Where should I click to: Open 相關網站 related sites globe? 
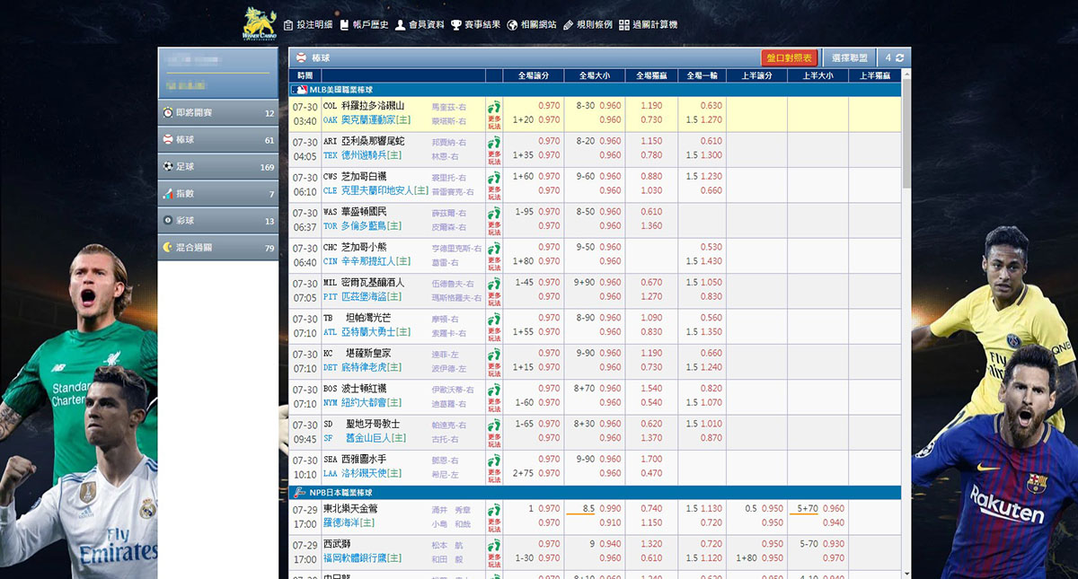pyautogui.click(x=532, y=25)
